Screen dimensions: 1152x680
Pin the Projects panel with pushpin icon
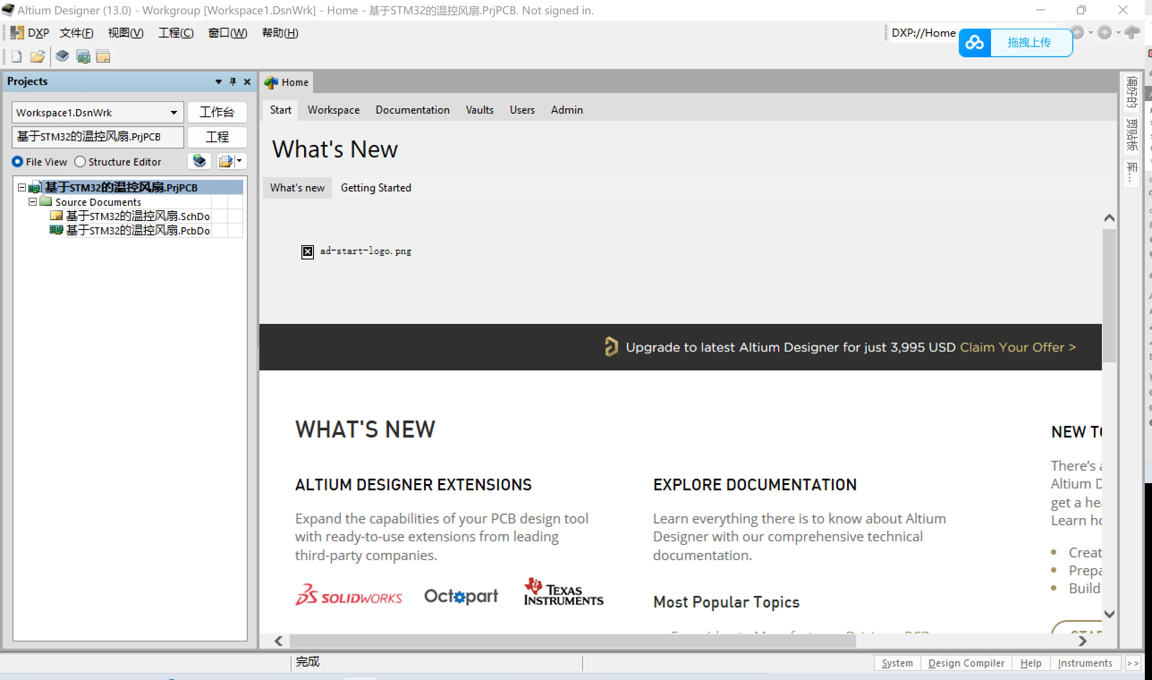(233, 81)
